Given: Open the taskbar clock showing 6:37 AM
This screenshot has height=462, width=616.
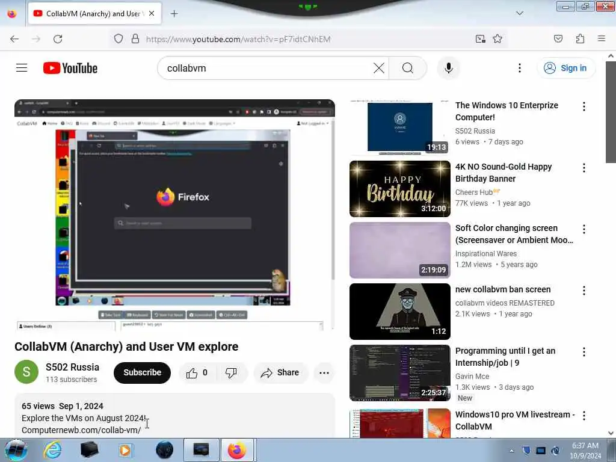Looking at the screenshot, I should [585, 451].
